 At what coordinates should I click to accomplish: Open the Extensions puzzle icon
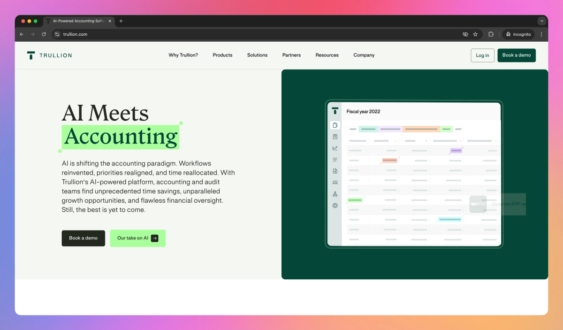pos(491,34)
